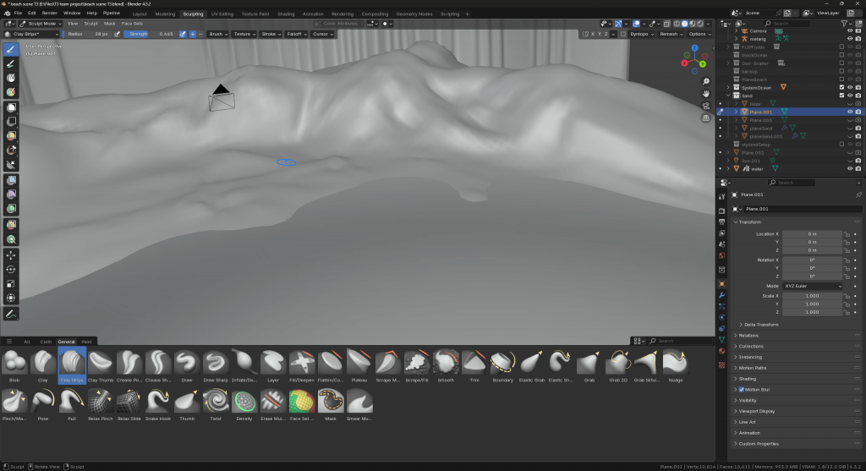Collapse the Sand collection
The width and height of the screenshot is (866, 471).
[x=728, y=96]
